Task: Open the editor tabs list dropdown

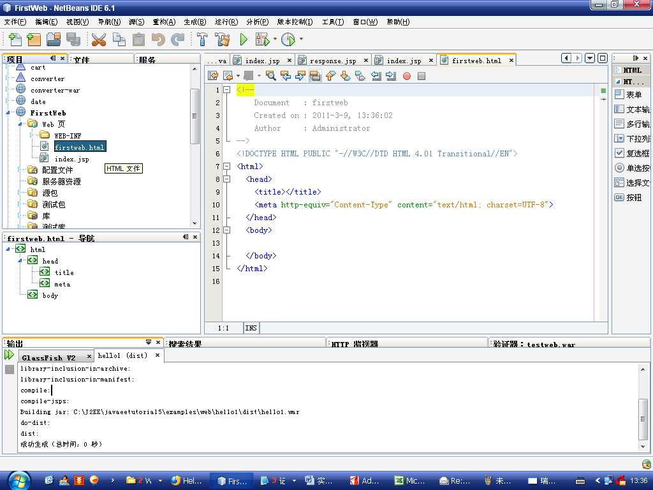Action: (590, 58)
